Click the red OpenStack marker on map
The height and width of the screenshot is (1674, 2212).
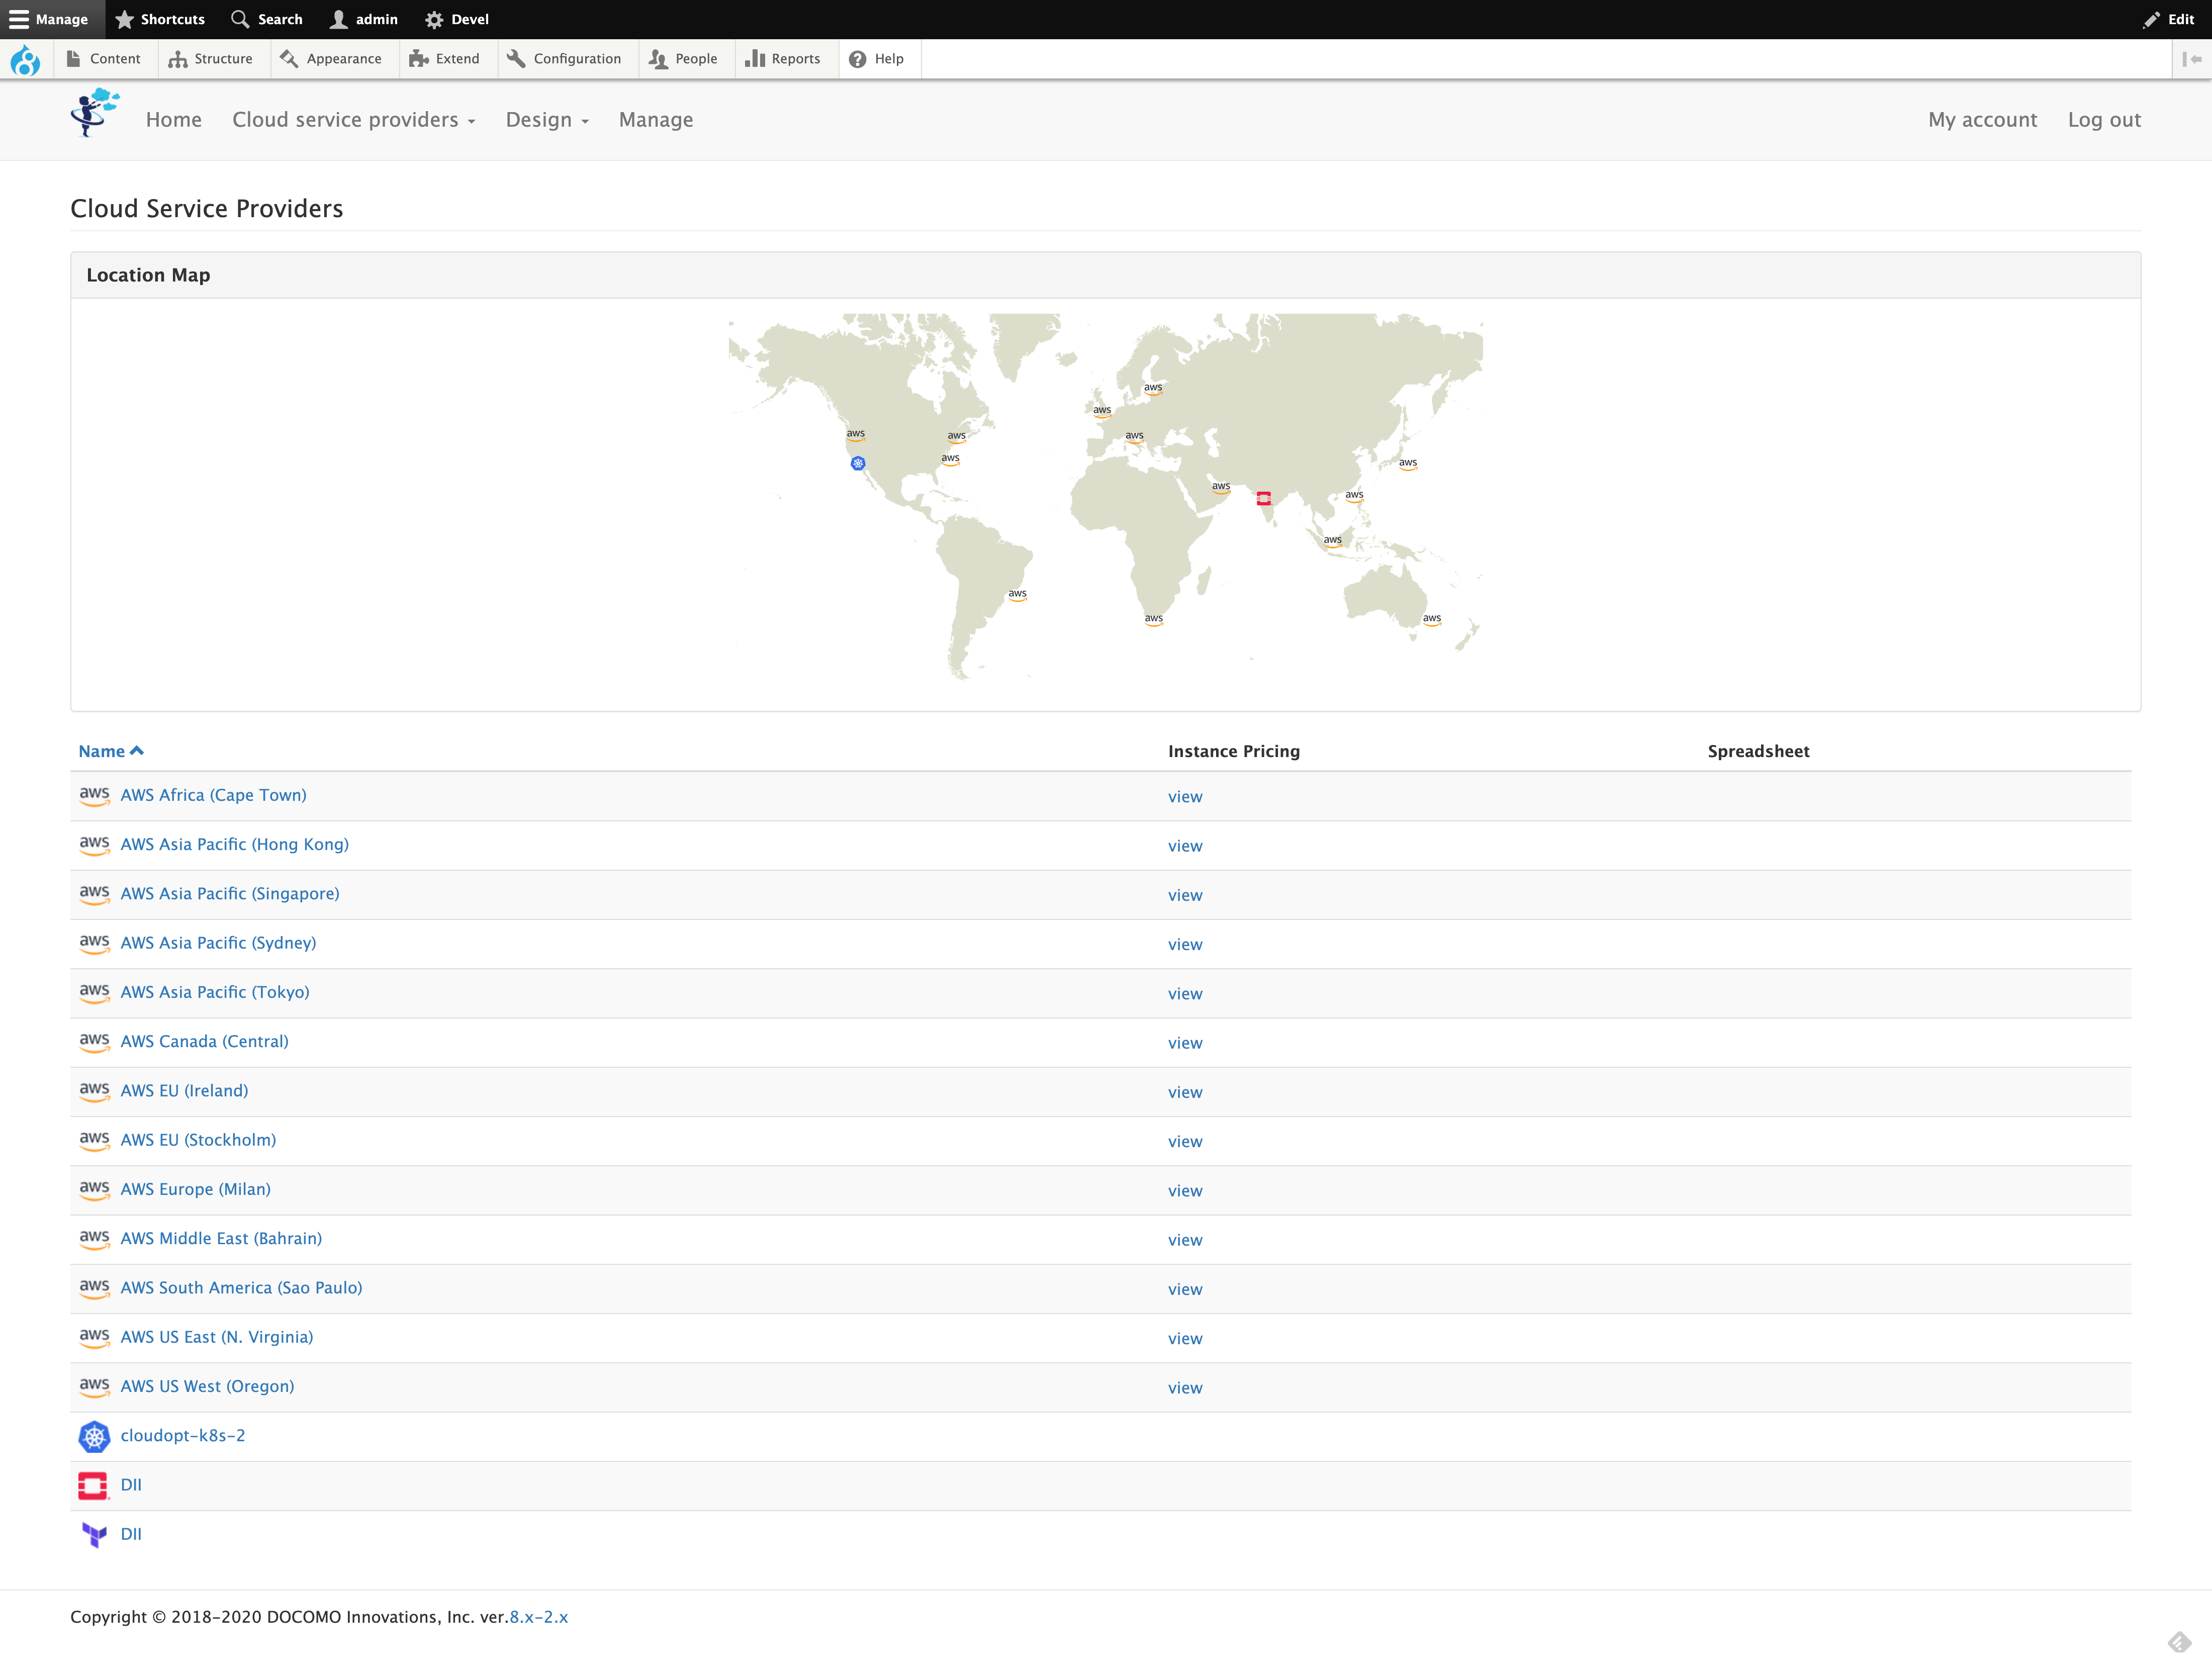point(1264,498)
